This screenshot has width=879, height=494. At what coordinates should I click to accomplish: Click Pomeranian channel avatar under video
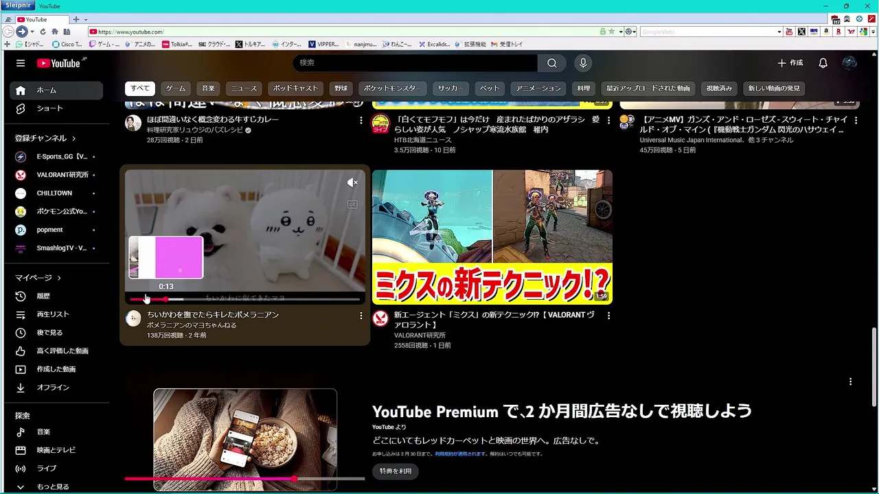pos(133,318)
